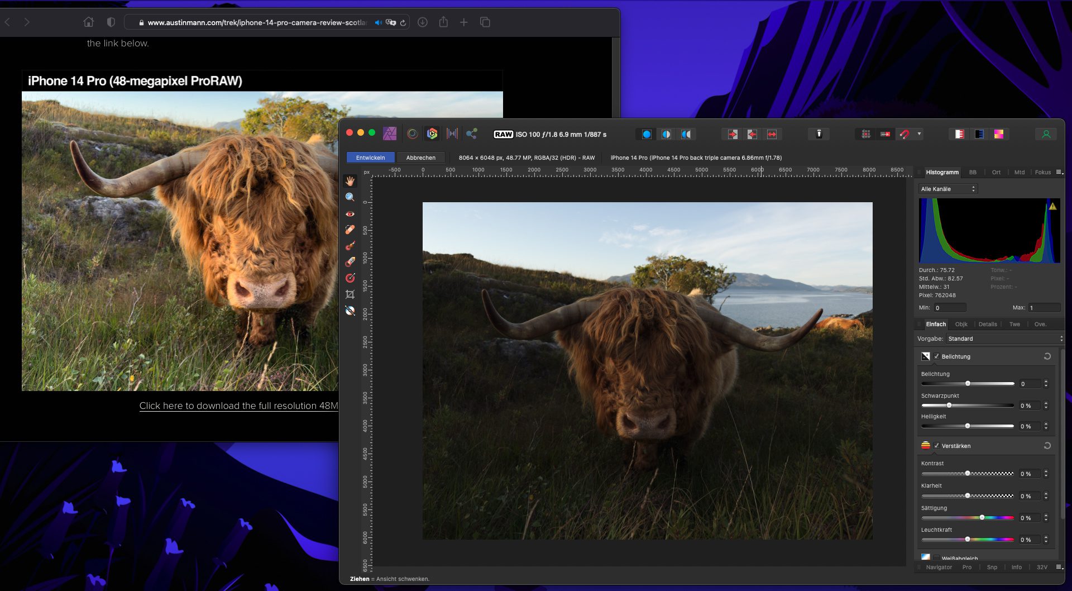Select the Overlay Paint brush tool

350,246
